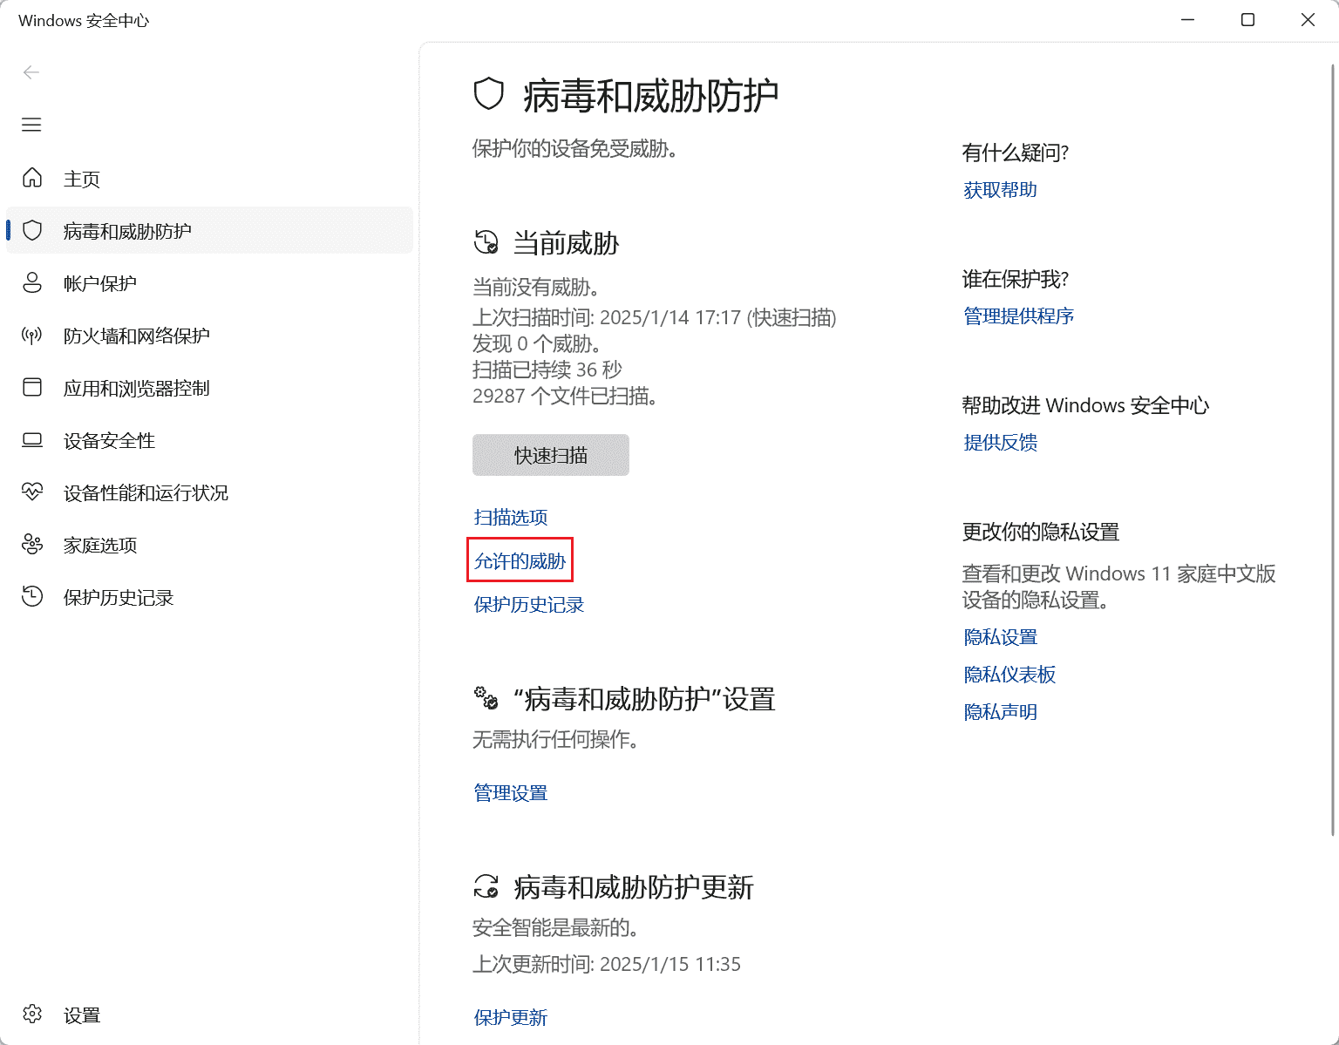Screen dimensions: 1339x1045
Task: Open the 保护更新 link
Action: point(511,1018)
